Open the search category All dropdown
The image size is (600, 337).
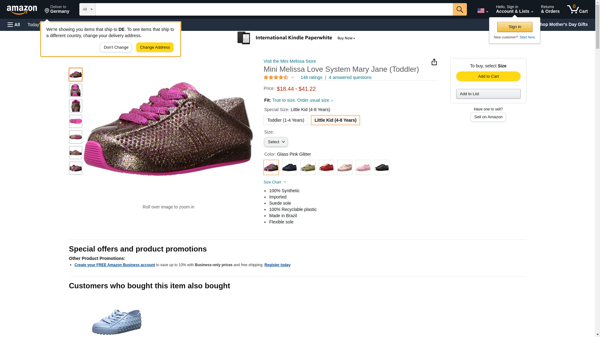tap(87, 9)
